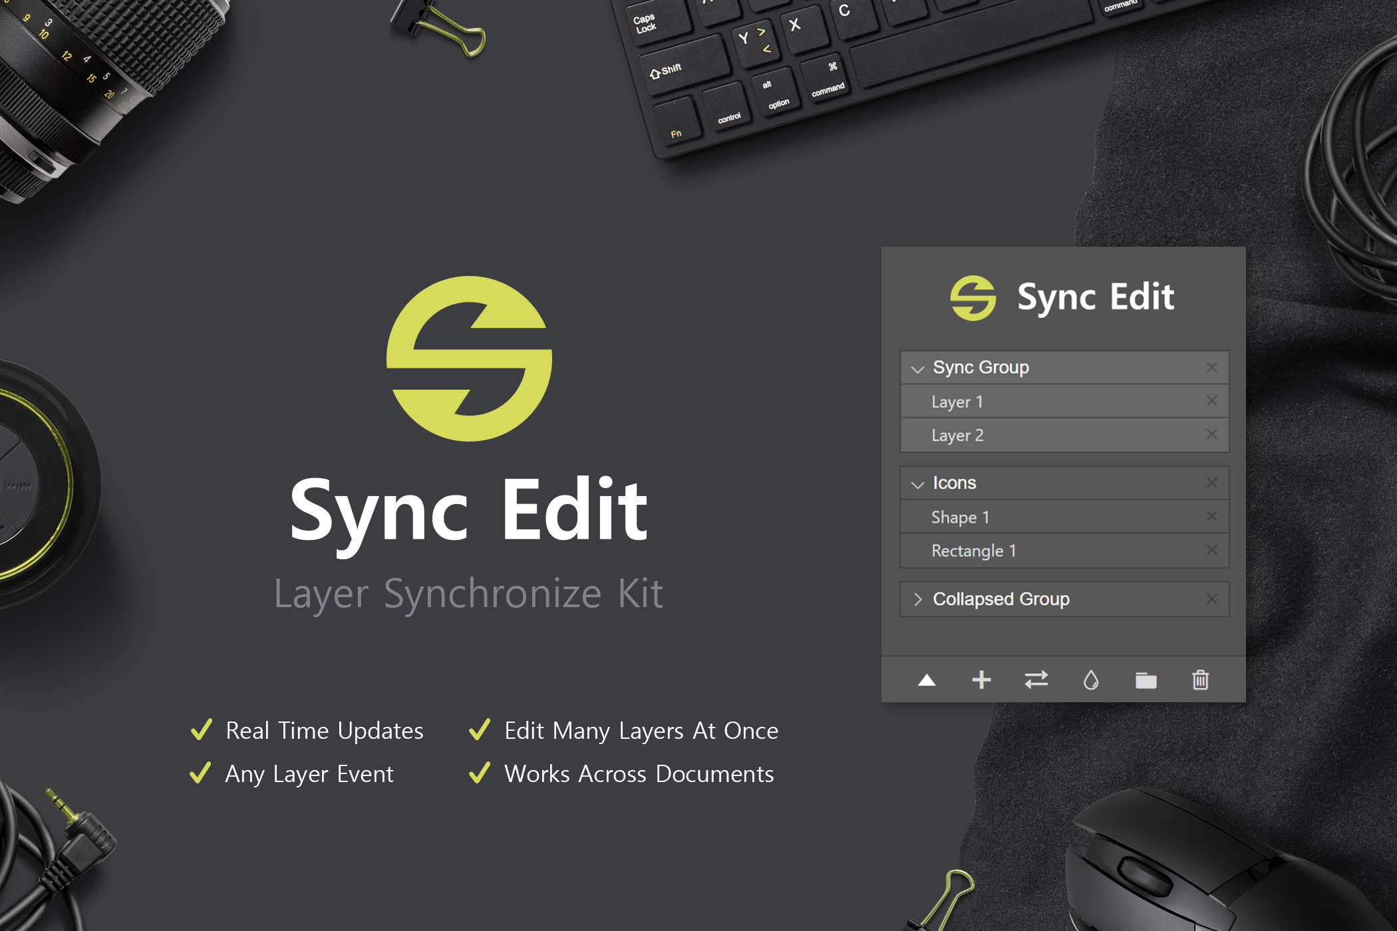Screen dimensions: 1397x931
Task: Click the plus icon to add group
Action: pos(981,680)
